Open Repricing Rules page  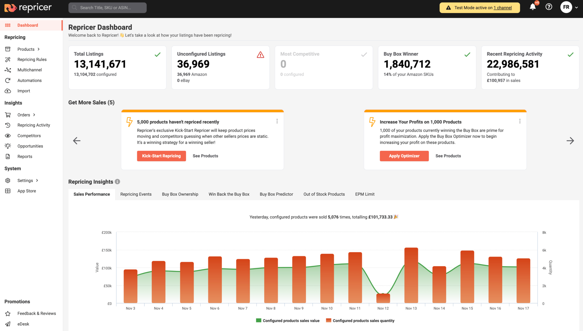pyautogui.click(x=32, y=59)
